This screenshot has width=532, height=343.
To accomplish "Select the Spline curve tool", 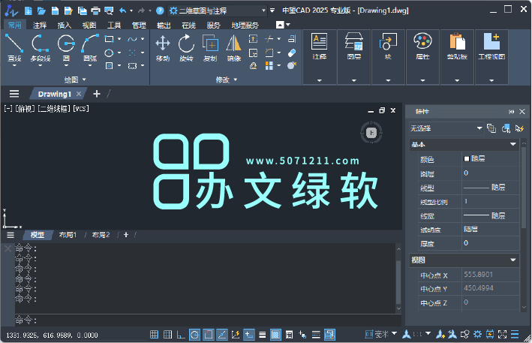I will pos(132,39).
